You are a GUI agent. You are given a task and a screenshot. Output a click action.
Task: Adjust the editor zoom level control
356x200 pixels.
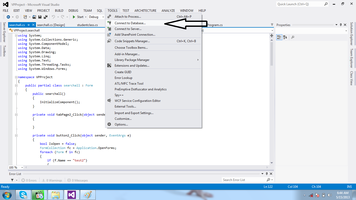tap(16, 167)
